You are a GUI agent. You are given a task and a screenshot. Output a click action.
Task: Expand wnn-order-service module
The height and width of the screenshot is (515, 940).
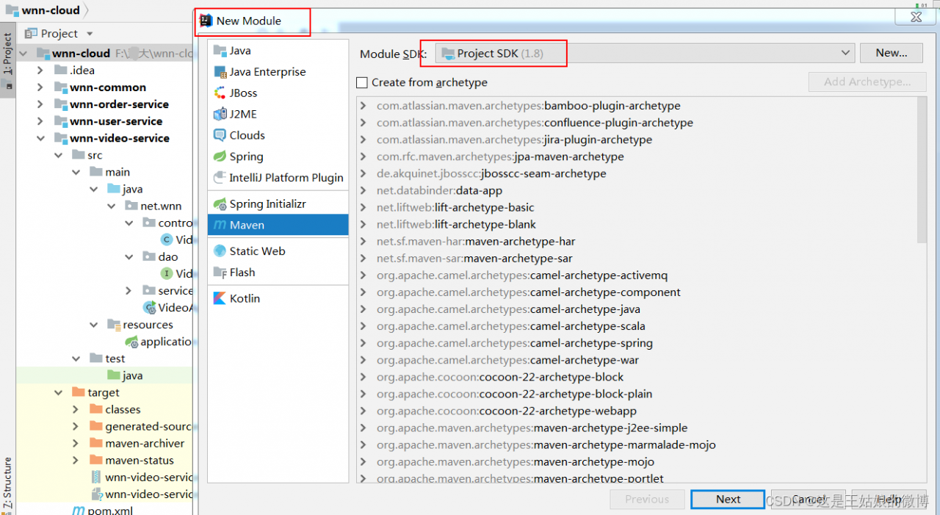41,104
